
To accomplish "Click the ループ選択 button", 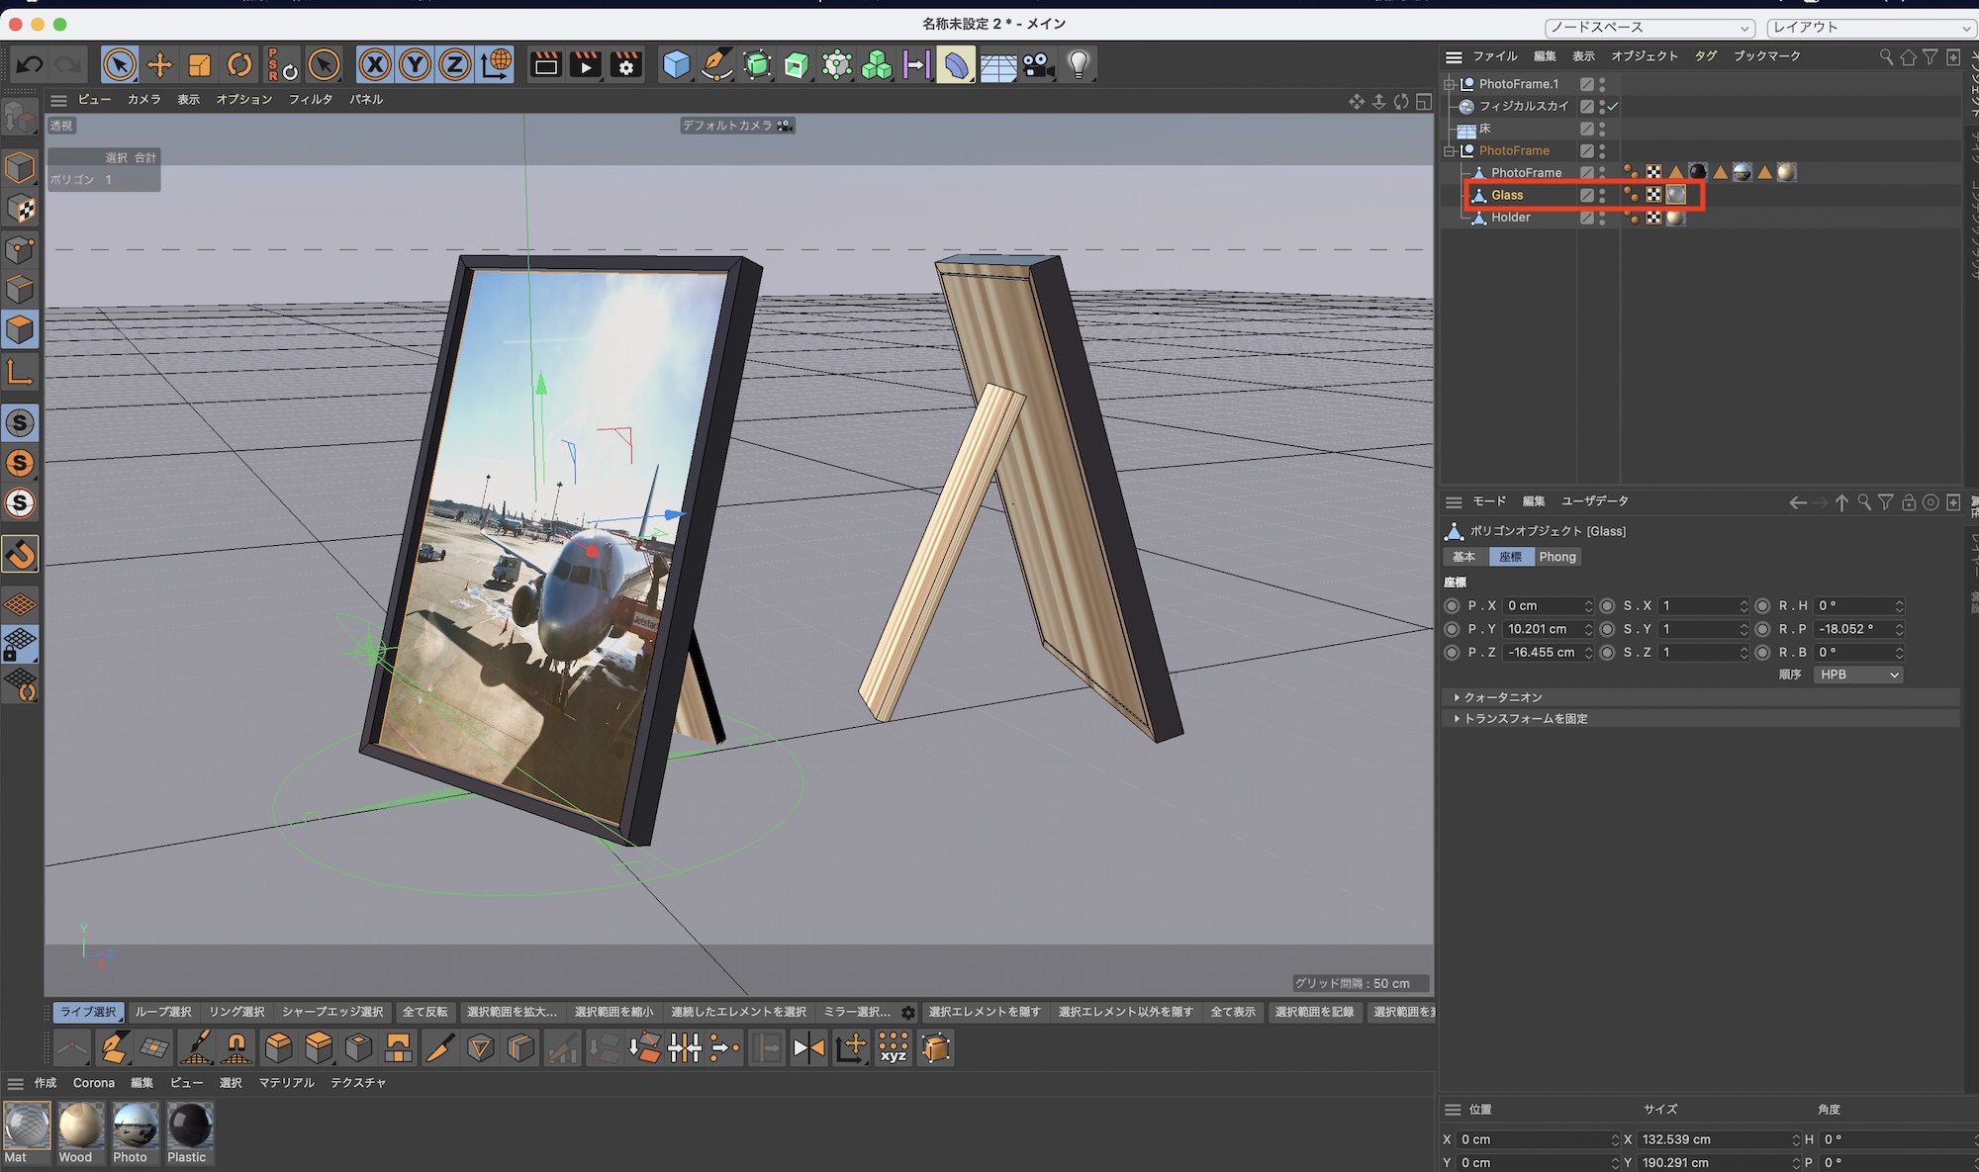I will click(x=163, y=1012).
